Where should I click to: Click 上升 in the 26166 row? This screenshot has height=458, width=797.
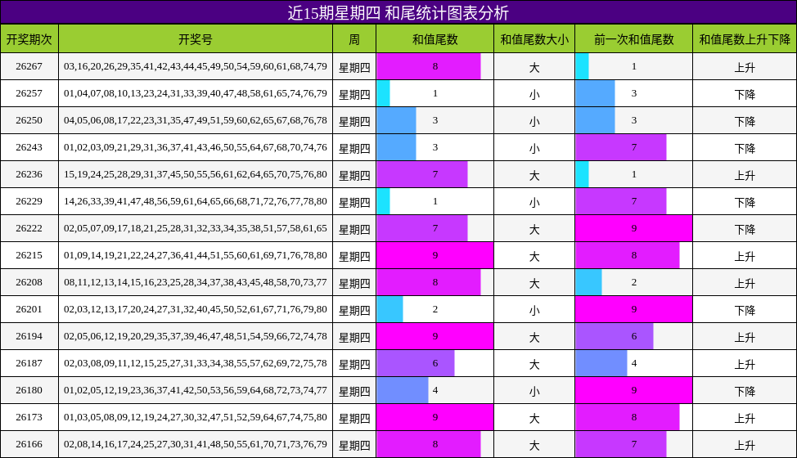745,445
